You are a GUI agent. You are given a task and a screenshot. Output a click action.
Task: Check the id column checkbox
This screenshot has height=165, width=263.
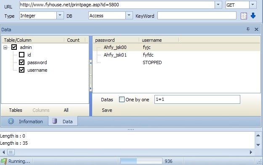click(21, 55)
